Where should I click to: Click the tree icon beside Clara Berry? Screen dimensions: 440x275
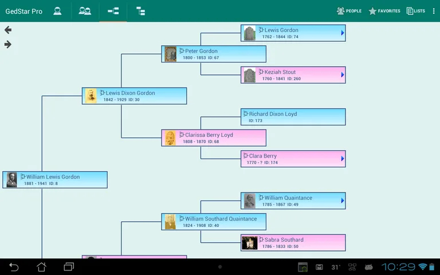click(246, 155)
